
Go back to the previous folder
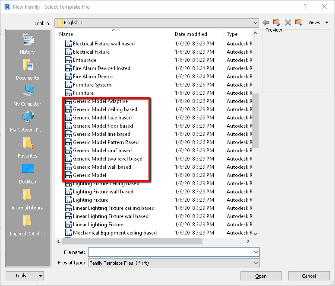266,22
